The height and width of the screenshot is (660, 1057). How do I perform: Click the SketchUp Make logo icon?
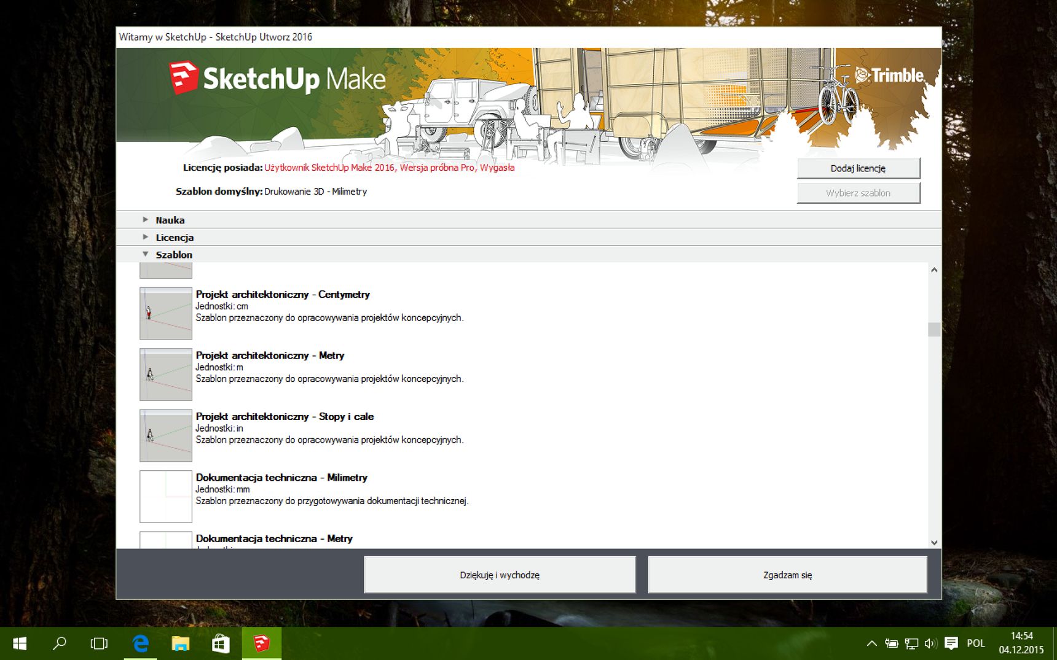184,78
